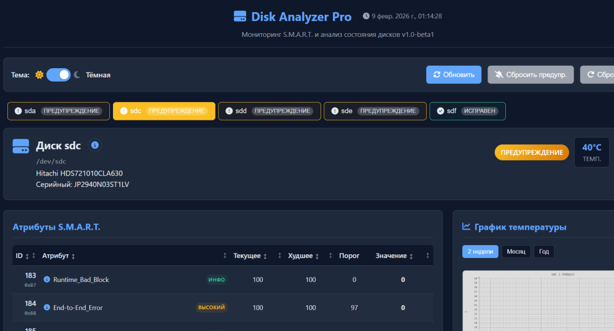
Task: Click the sun light-theme icon
Action: coord(39,75)
